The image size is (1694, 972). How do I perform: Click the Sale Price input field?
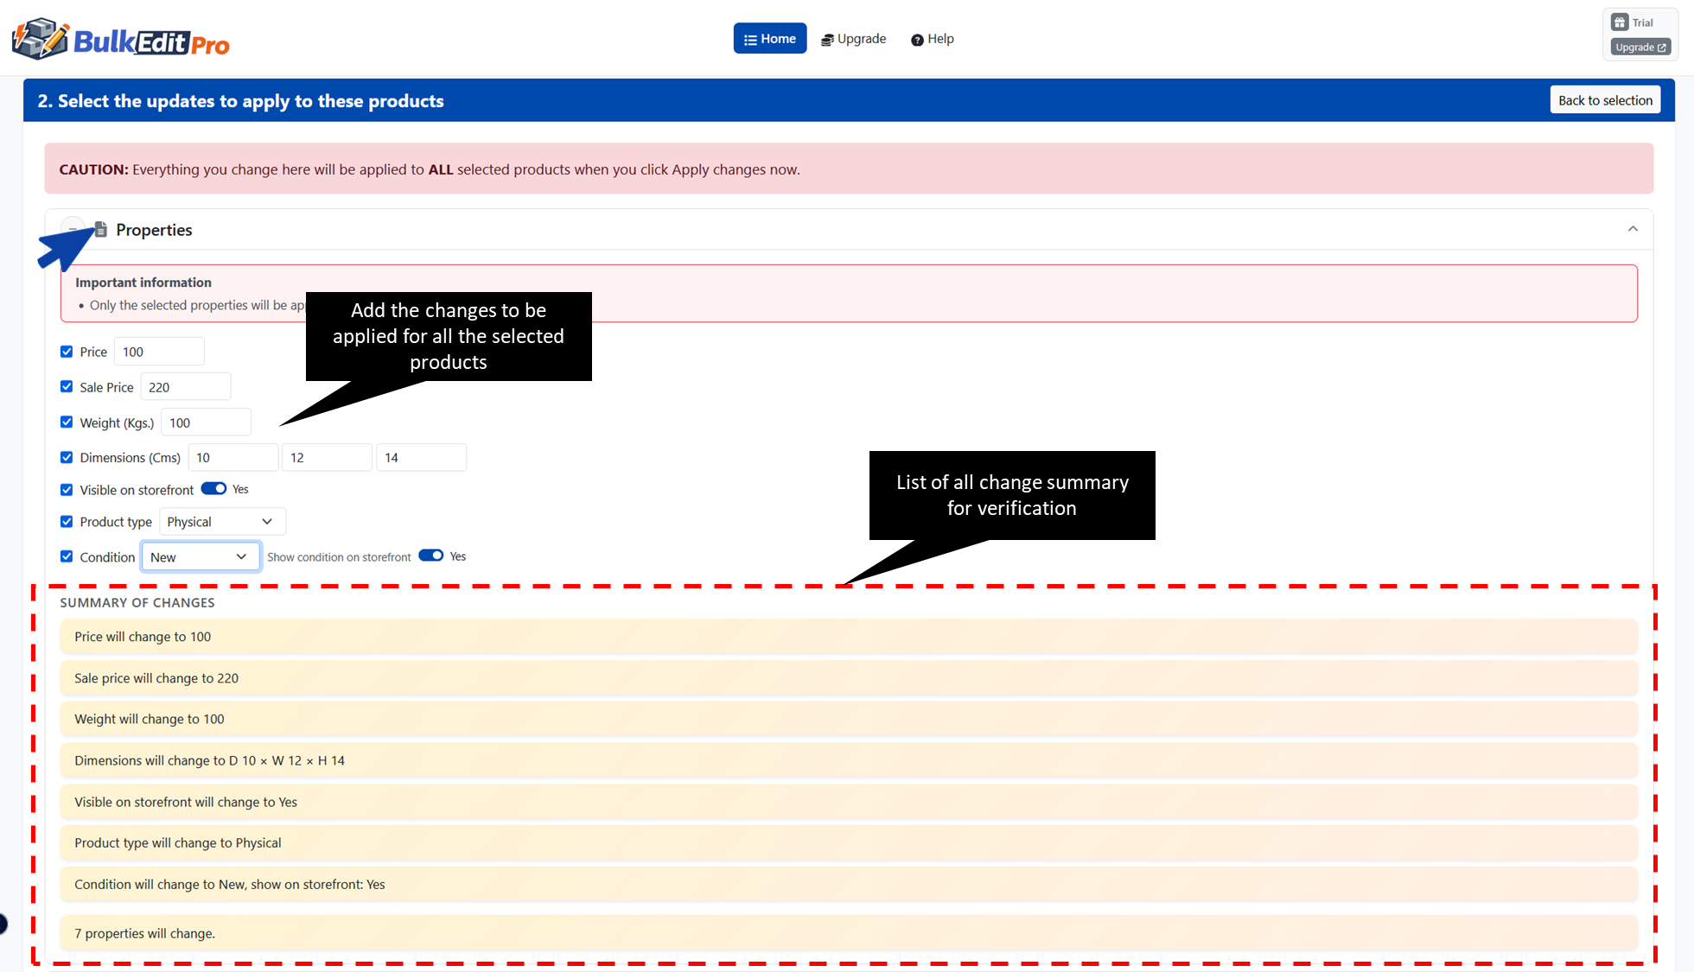tap(185, 386)
